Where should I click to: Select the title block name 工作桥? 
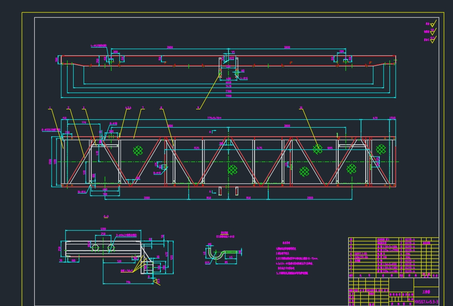click(426, 292)
